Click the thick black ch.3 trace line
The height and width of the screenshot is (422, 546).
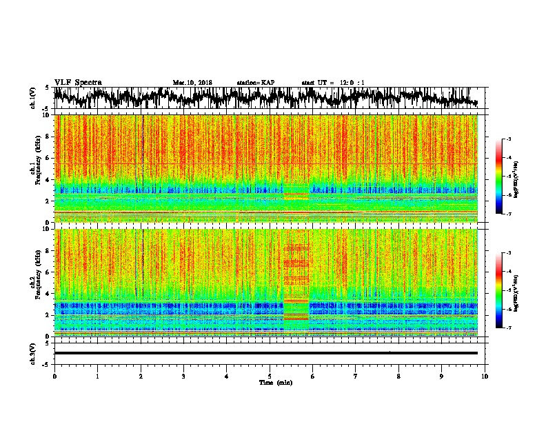point(266,353)
